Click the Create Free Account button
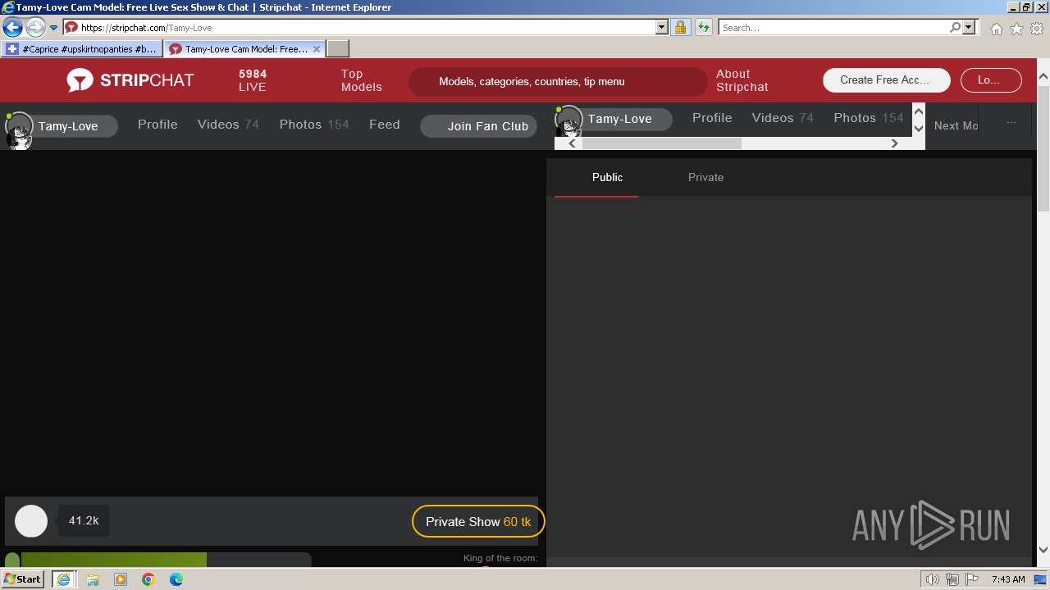 (887, 80)
